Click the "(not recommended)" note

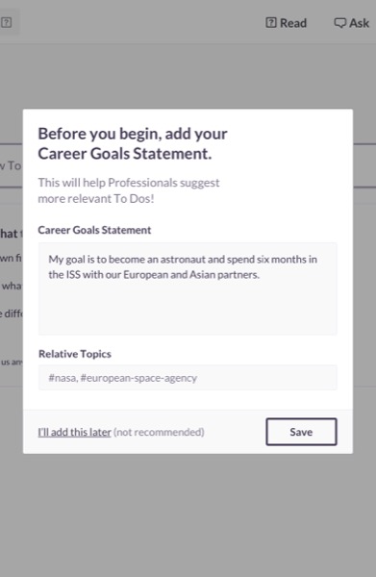pos(159,432)
